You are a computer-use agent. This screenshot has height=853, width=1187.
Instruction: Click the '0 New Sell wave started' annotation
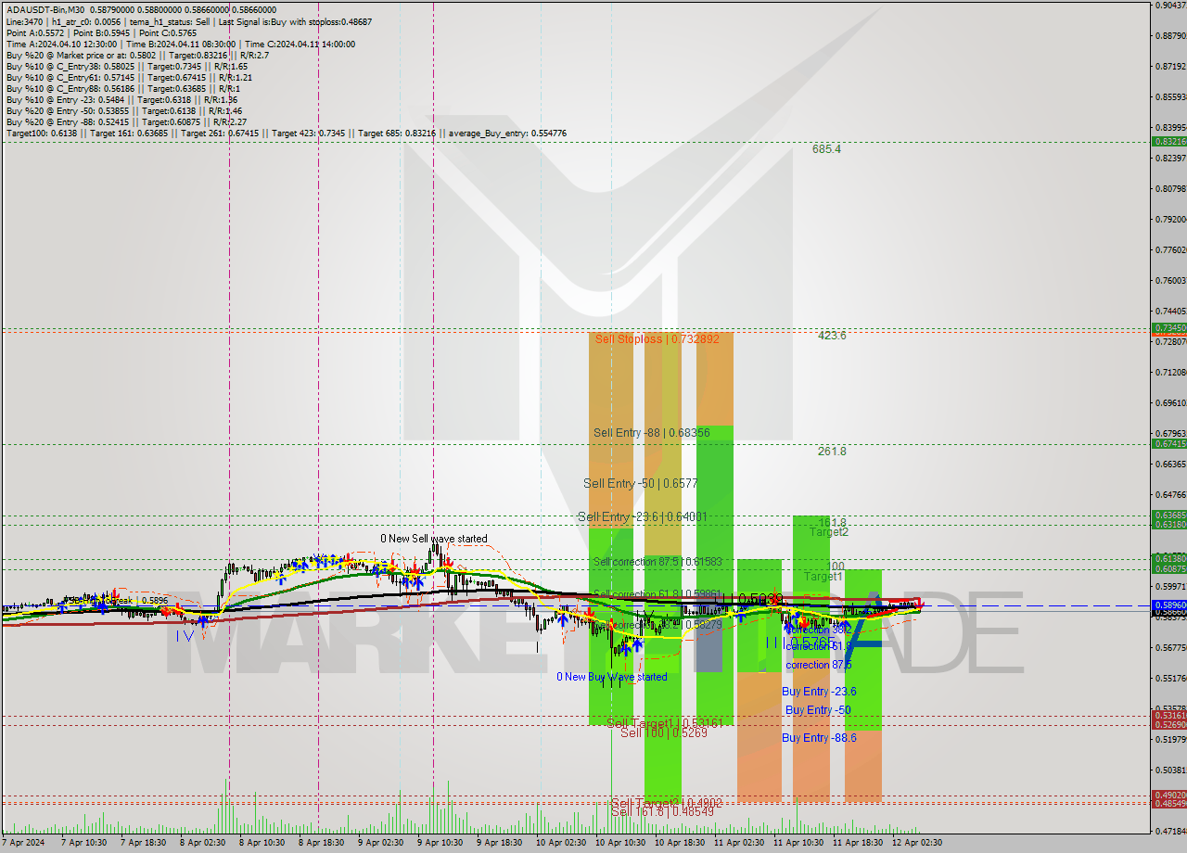(x=434, y=539)
